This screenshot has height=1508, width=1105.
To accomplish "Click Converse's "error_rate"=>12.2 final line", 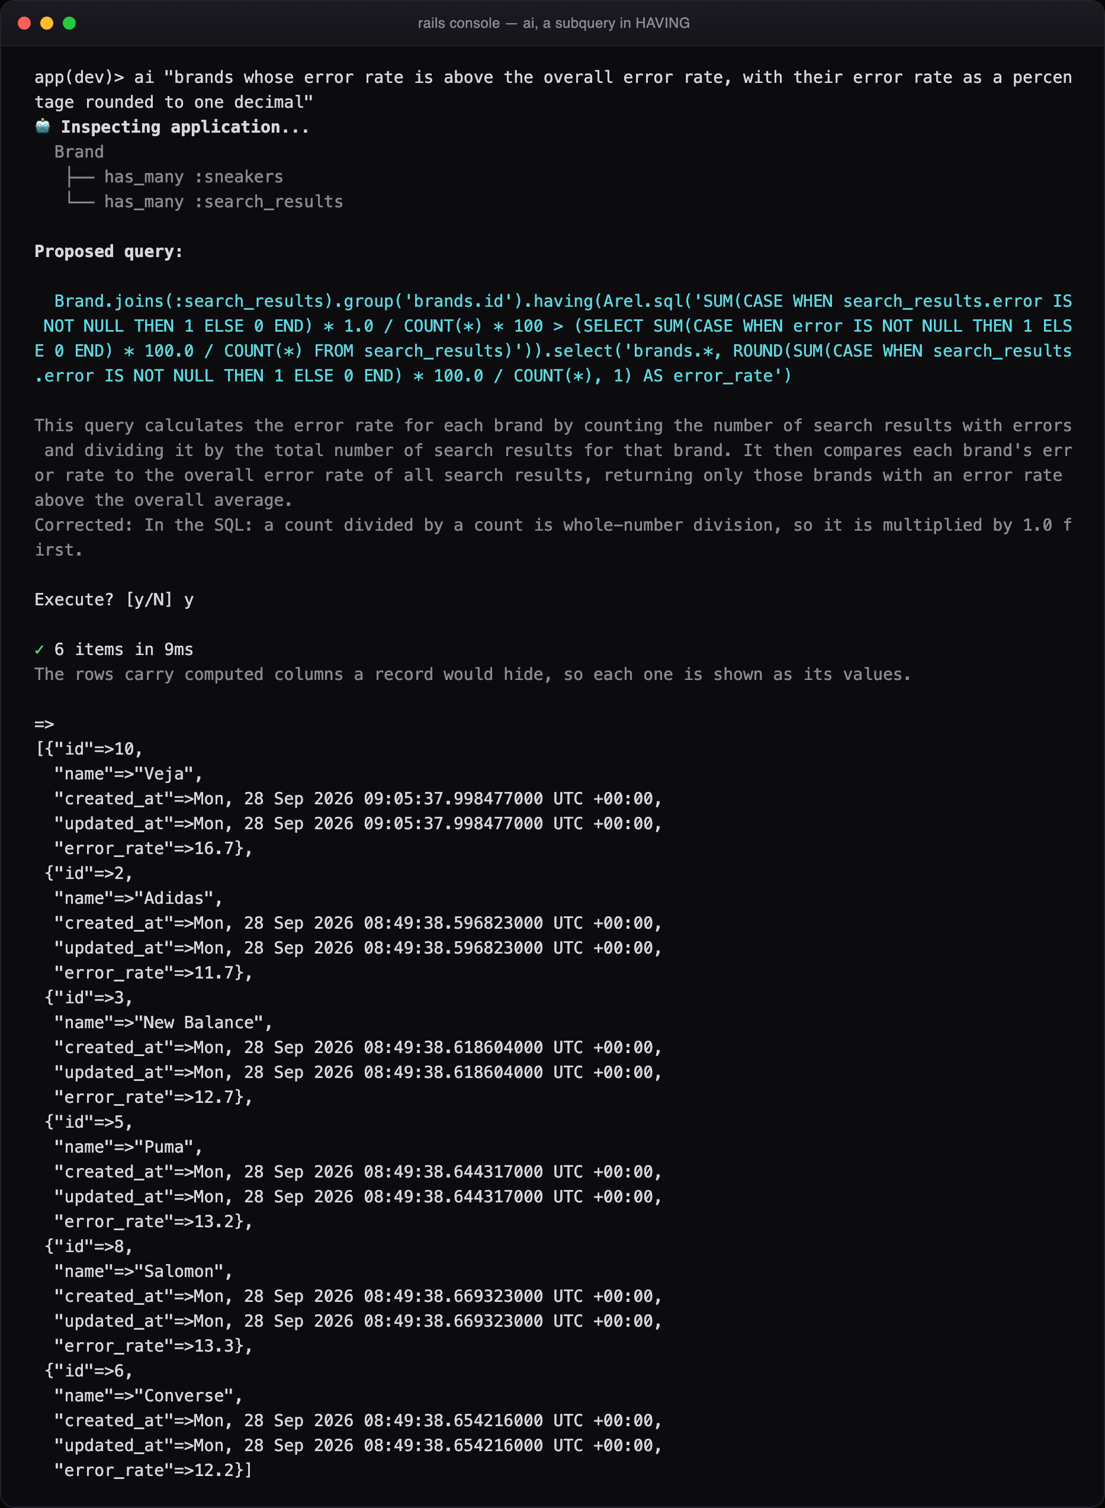I will [153, 1471].
